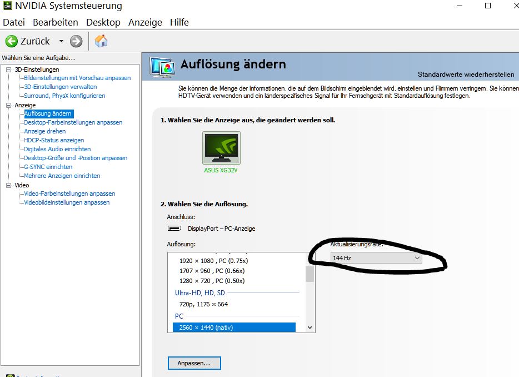Select resolution 1920 × 1080, PC (0.75x)

click(213, 261)
